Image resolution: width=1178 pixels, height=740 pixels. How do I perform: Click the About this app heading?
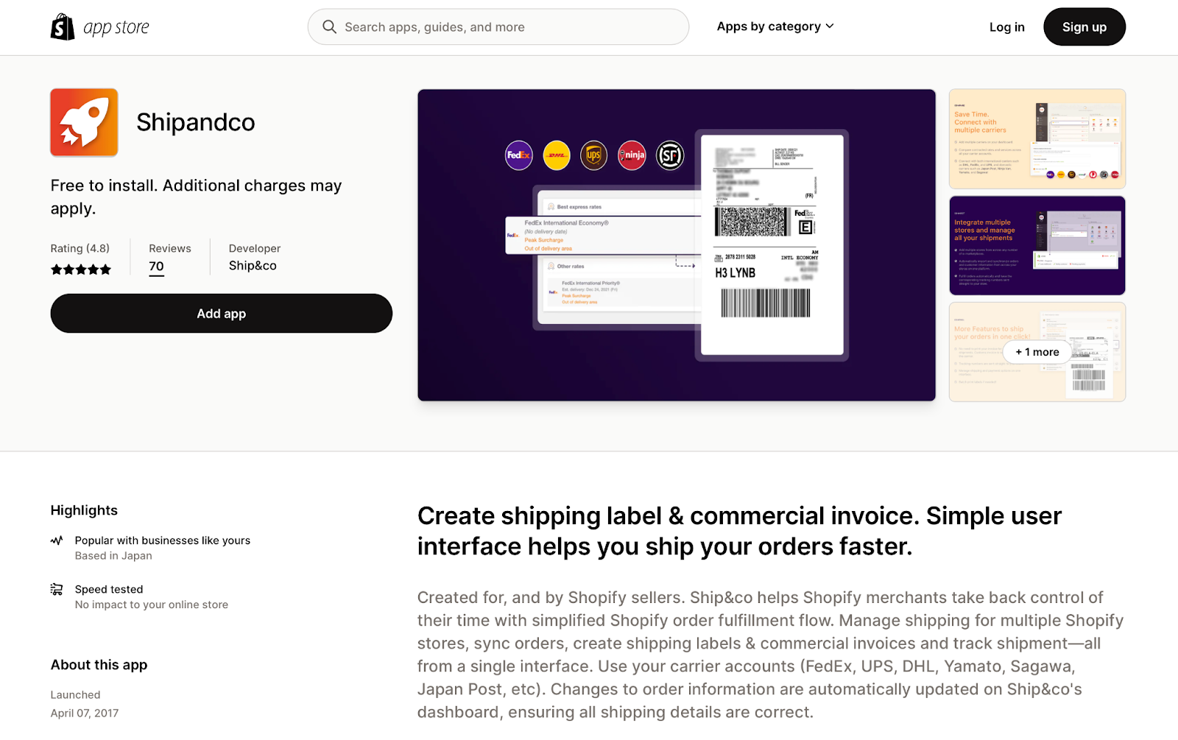tap(99, 665)
